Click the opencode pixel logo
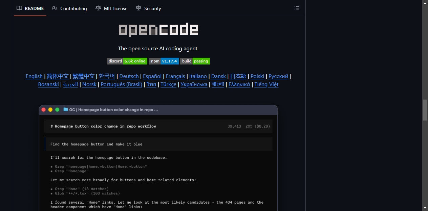This screenshot has height=211, width=428. (158, 30)
